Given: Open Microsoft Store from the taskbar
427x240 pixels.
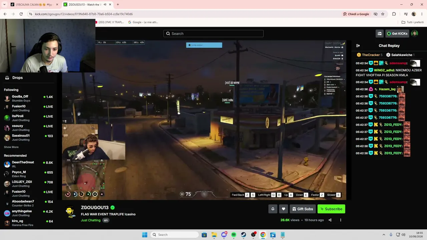Looking at the screenshot, I should pyautogui.click(x=204, y=235).
